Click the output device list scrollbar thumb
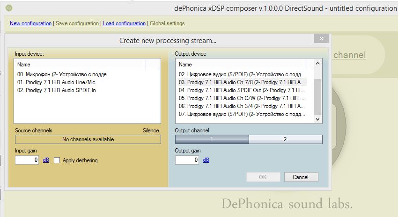The image size is (398, 217). (317, 97)
